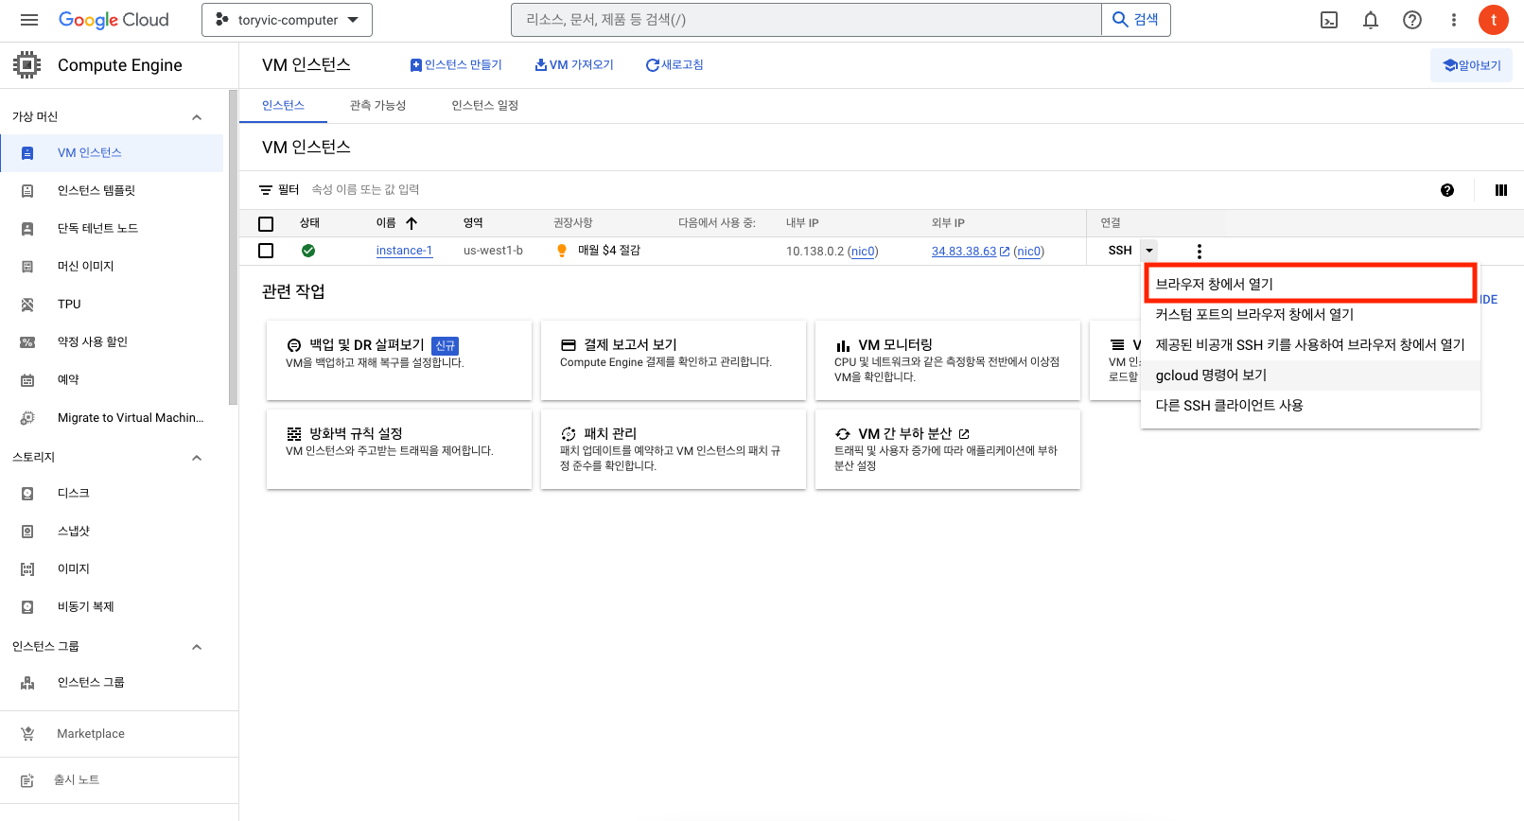Click the 비동기 복제 sidebar icon
The image size is (1524, 821).
pos(27,607)
